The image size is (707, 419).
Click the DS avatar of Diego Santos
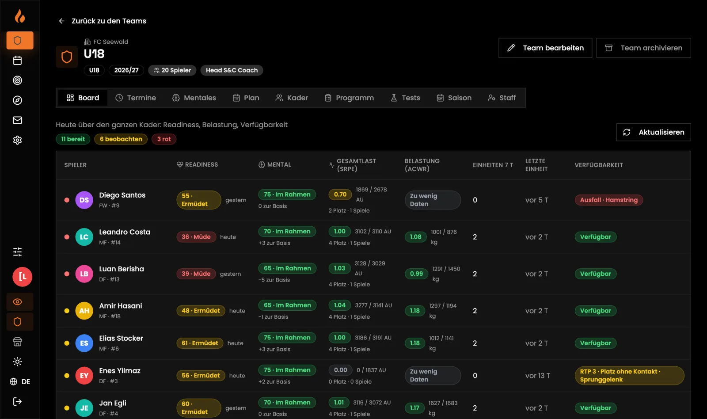(84, 200)
